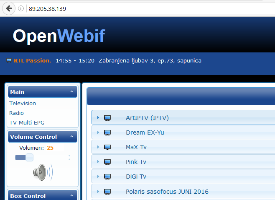This screenshot has width=275, height=200.
Task: Open the site information icon
Action: (x=21, y=8)
